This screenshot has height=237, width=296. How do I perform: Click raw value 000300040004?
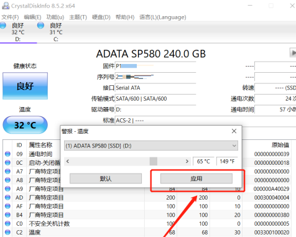click(x=272, y=198)
